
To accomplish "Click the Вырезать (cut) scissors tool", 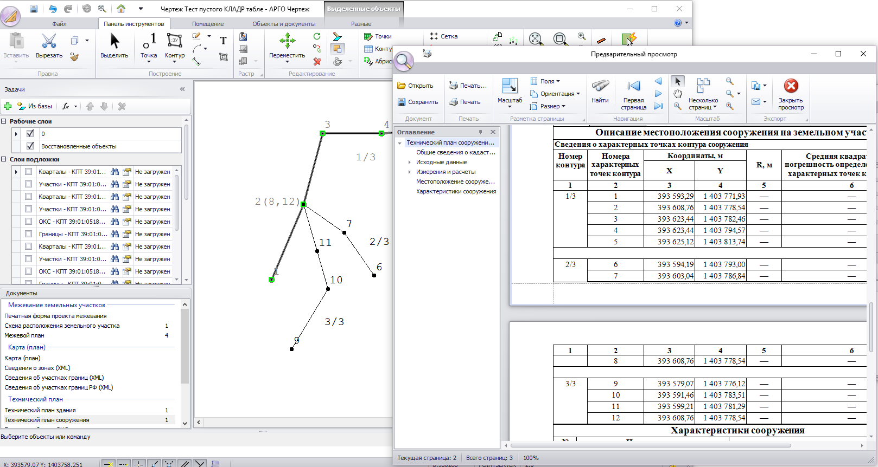I will [x=49, y=46].
